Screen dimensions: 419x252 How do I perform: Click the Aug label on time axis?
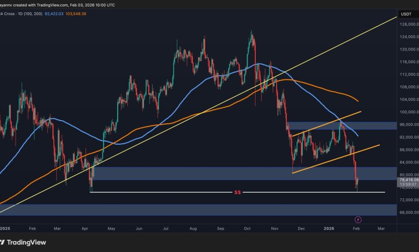[192, 227]
